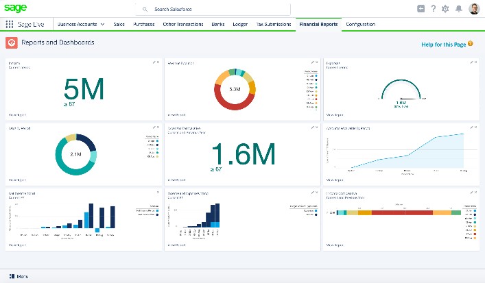Open the app launcher grid icon
Screen dimensions: 485x283
pyautogui.click(x=10, y=25)
